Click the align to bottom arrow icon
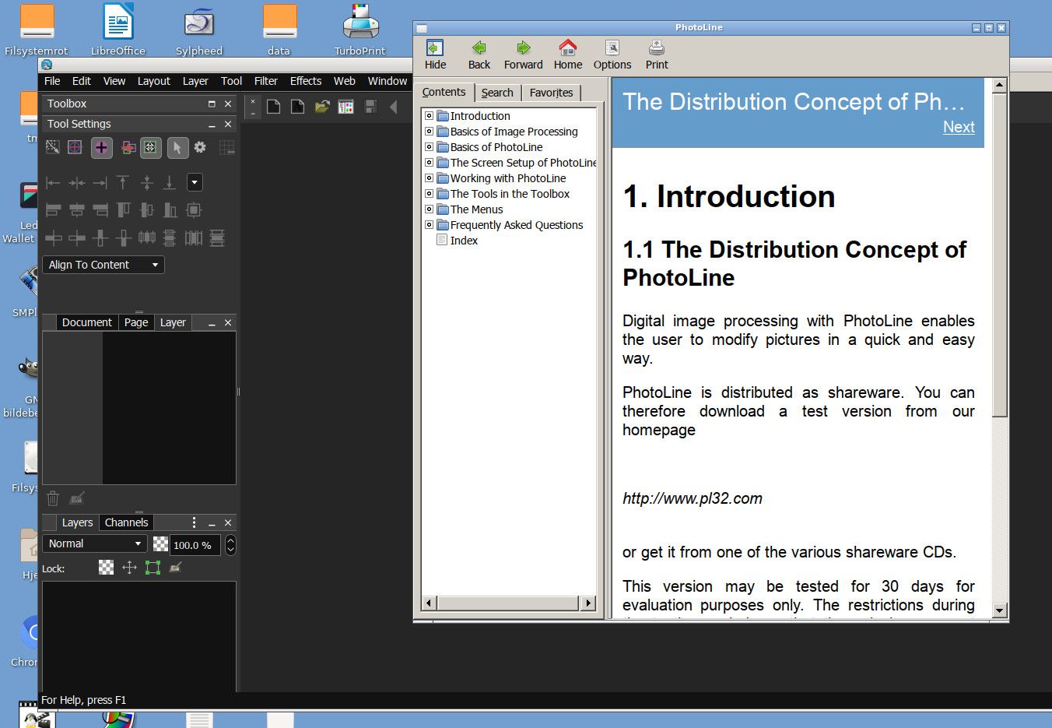Viewport: 1052px width, 728px height. pyautogui.click(x=170, y=183)
